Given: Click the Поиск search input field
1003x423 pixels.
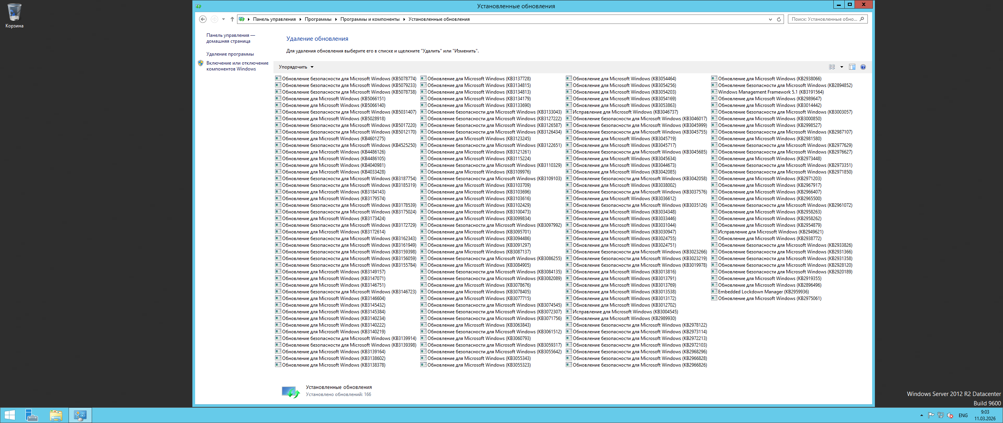Looking at the screenshot, I should [x=824, y=19].
